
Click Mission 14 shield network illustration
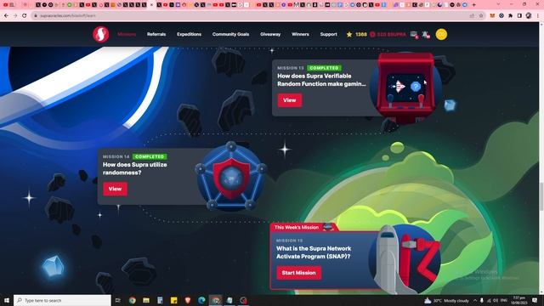(231, 176)
